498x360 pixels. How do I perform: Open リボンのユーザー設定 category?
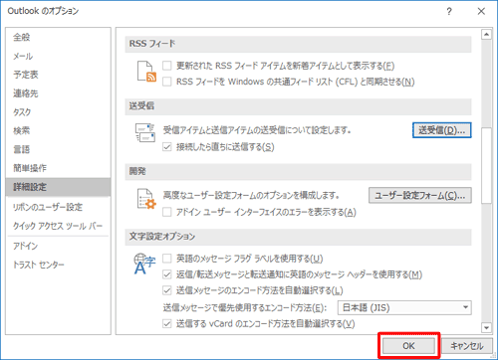(x=58, y=207)
